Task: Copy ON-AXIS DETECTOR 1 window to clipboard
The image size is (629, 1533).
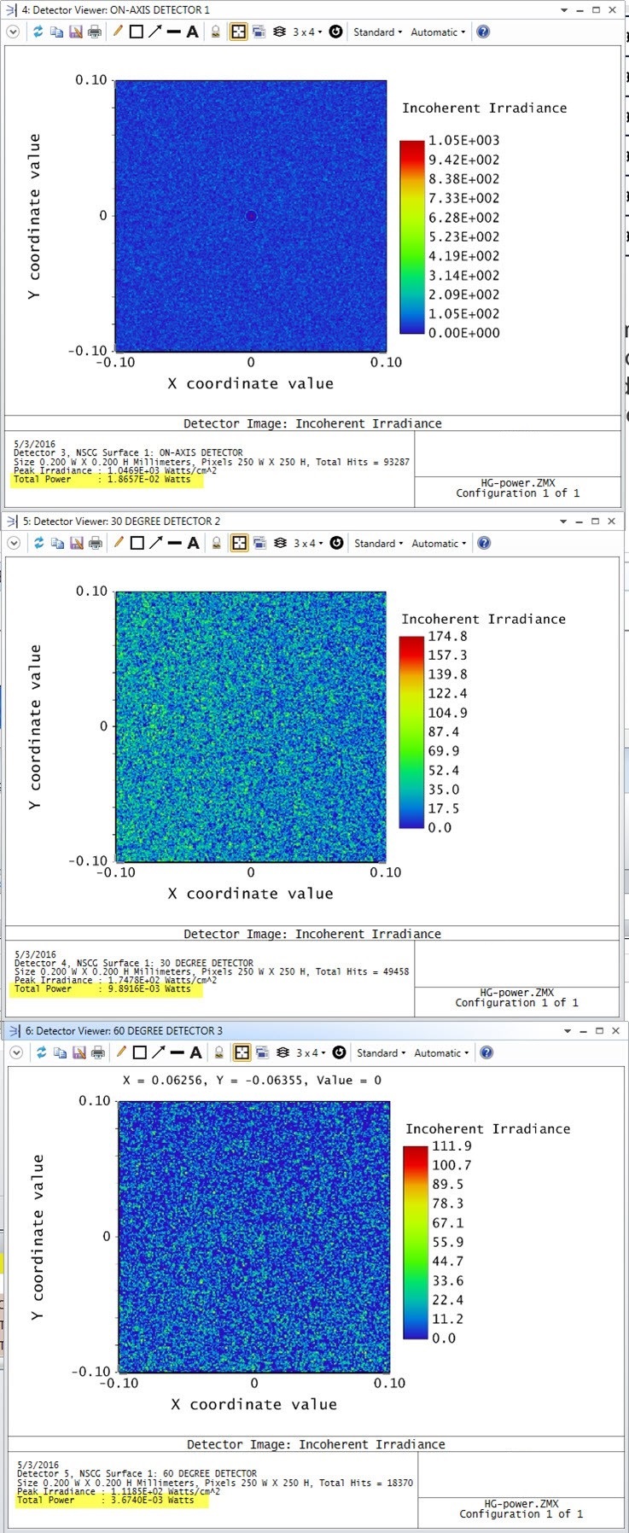Action: [56, 32]
